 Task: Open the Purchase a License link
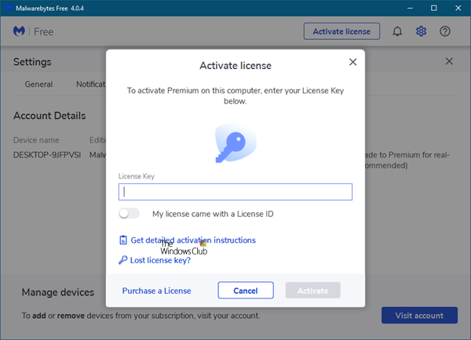pyautogui.click(x=156, y=291)
